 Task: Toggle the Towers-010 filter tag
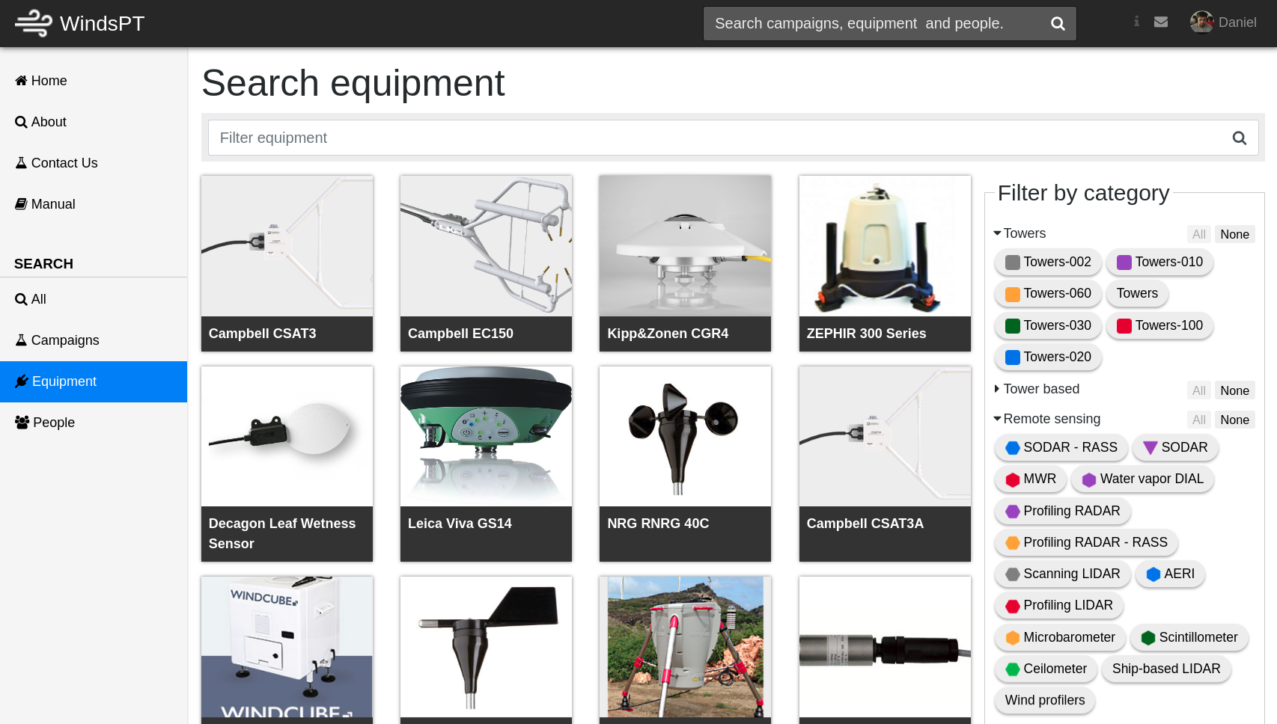pyautogui.click(x=1159, y=262)
